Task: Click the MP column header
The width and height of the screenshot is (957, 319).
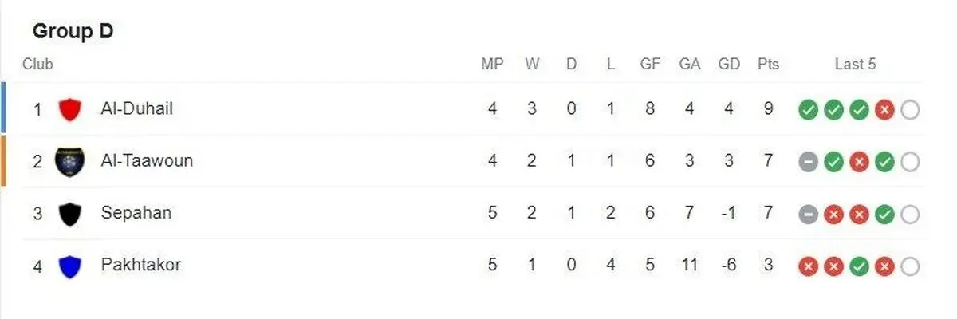Action: 492,65
